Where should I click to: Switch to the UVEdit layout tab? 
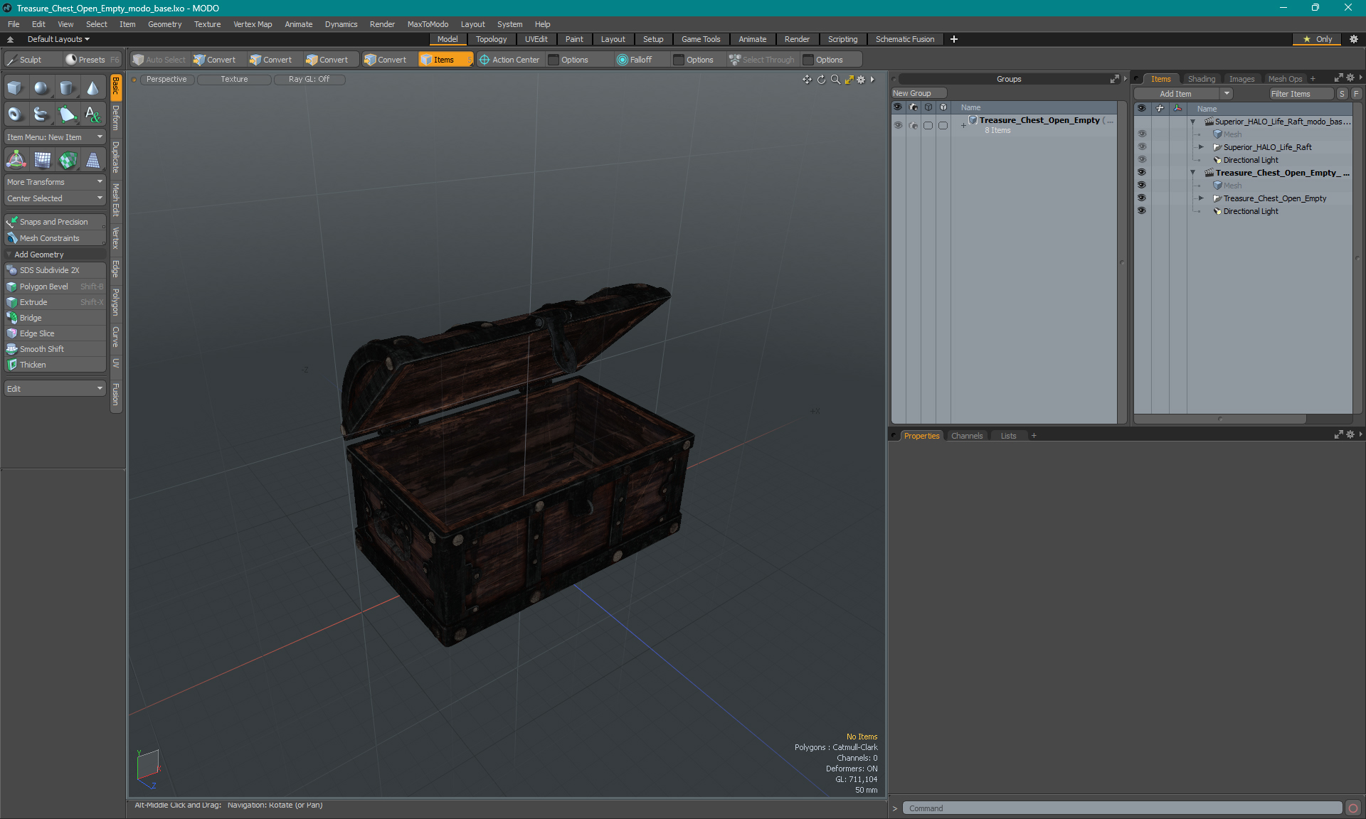[x=536, y=39]
